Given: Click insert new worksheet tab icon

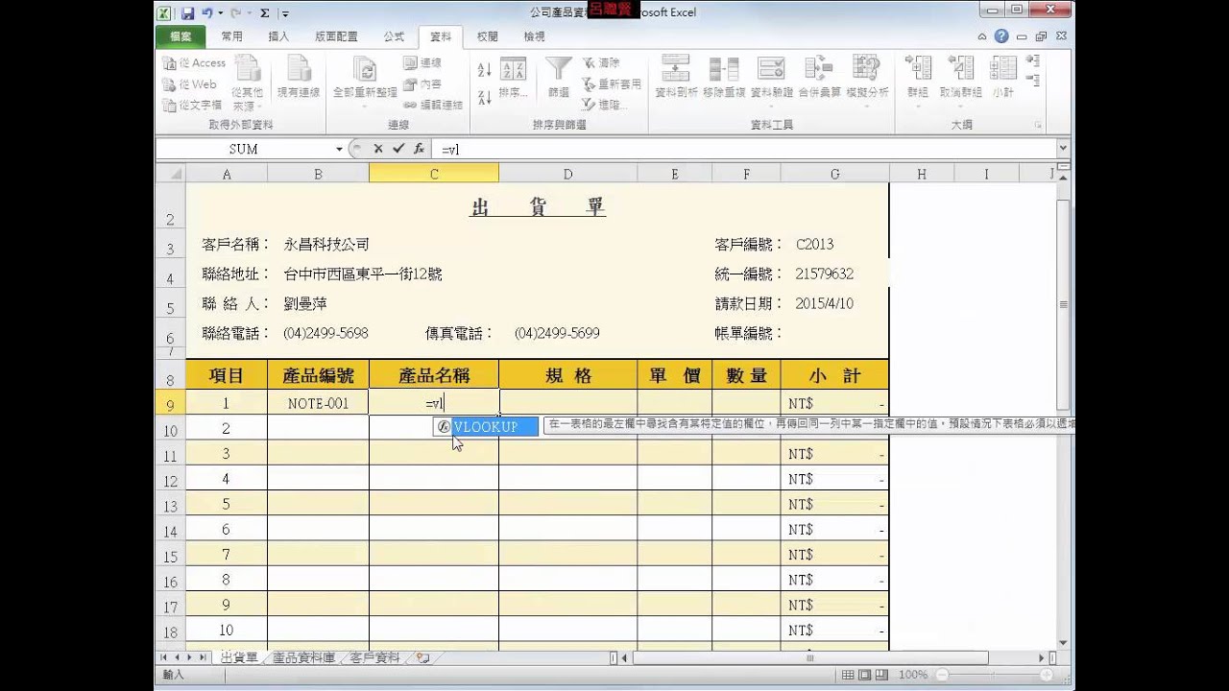Looking at the screenshot, I should pos(422,657).
